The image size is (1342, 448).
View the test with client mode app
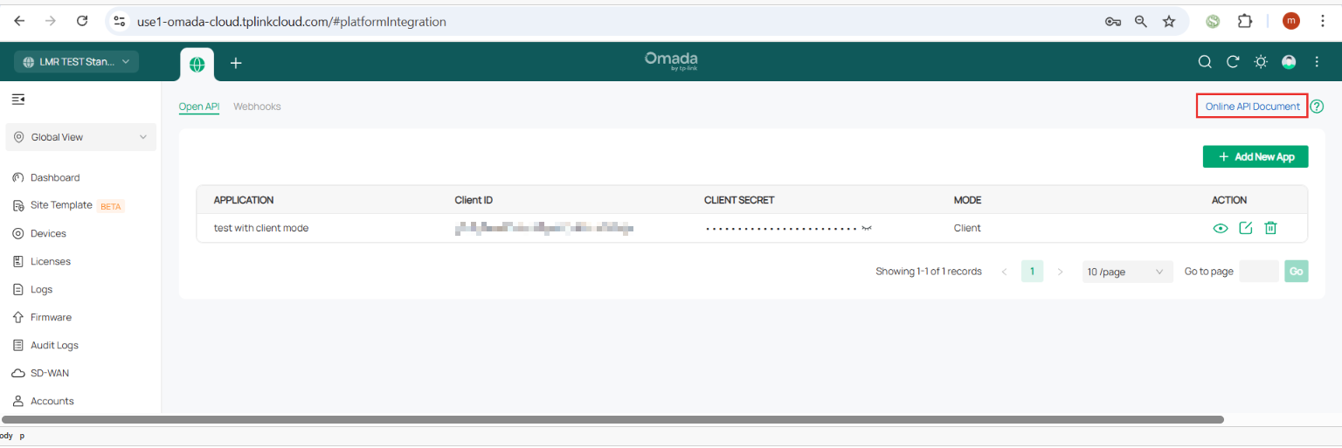click(x=1221, y=228)
